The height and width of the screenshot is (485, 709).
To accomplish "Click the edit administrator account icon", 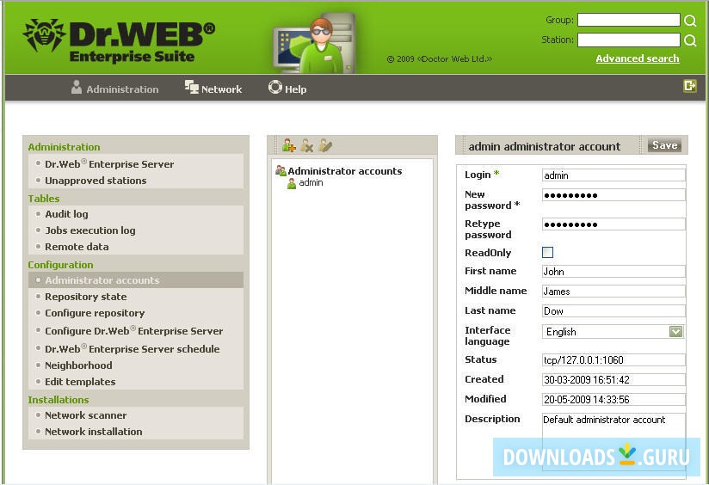I will (x=325, y=145).
